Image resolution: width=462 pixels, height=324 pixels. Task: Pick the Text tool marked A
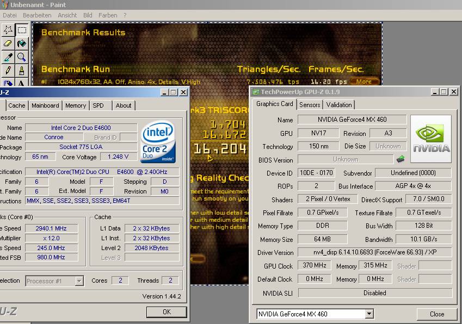[x=22, y=82]
